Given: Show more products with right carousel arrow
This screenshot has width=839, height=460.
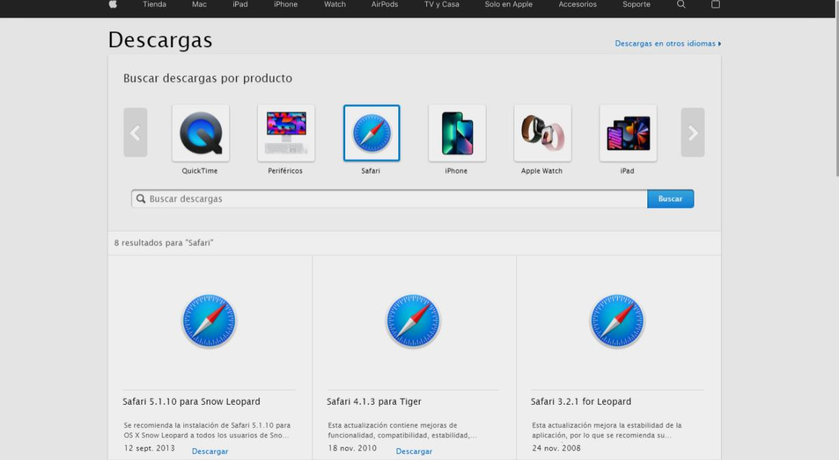Looking at the screenshot, I should [693, 132].
